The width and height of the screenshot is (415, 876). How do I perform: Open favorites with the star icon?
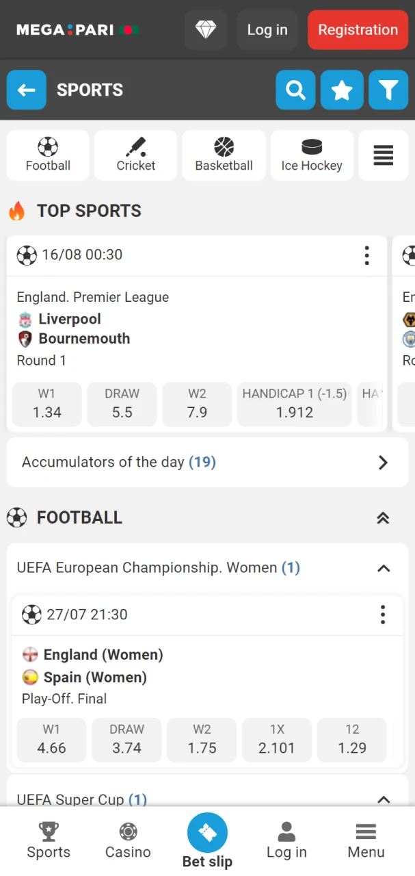click(342, 90)
